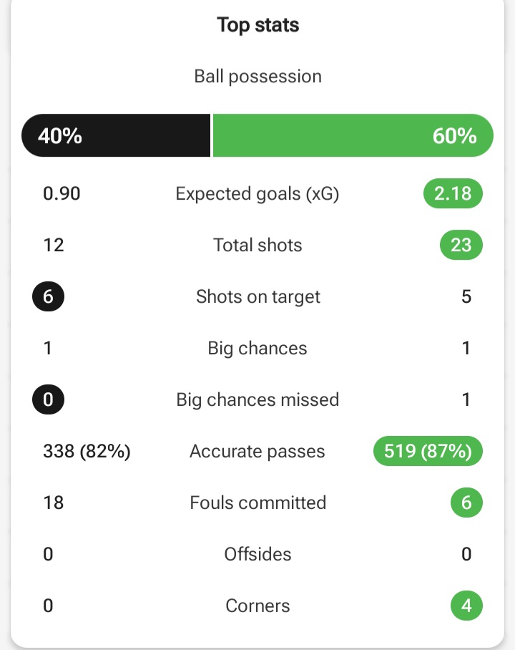The image size is (515, 650).
Task: Click the 338 (82%) accurate passes value
Action: tap(87, 452)
